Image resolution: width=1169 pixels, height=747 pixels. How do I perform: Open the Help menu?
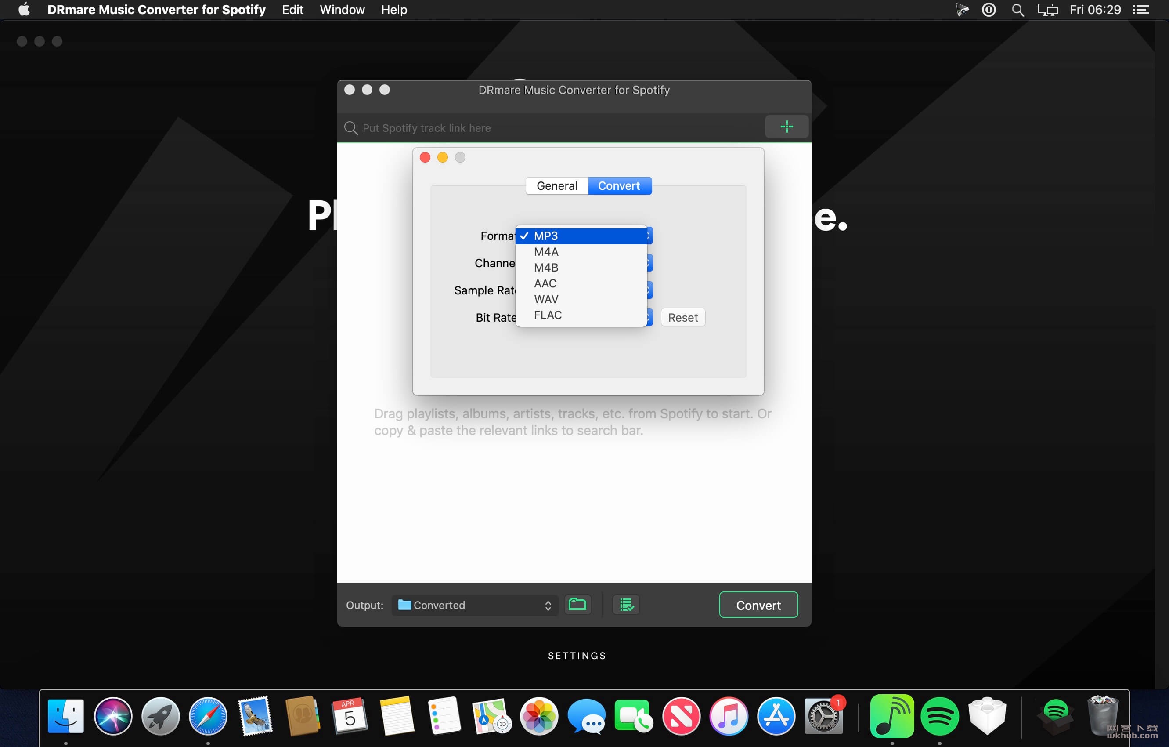(394, 10)
